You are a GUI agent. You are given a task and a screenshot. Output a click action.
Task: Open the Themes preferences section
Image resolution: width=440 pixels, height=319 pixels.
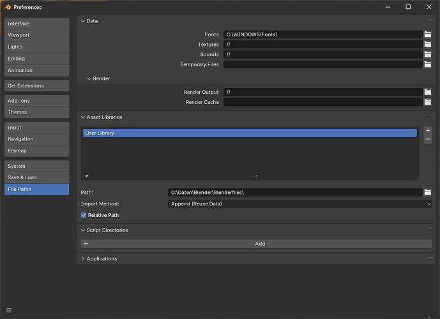(37, 112)
